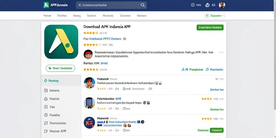This screenshot has height=138, width=276.
Task: Click the blue Steld link after "Renles /VIK"
Action: 104,63
